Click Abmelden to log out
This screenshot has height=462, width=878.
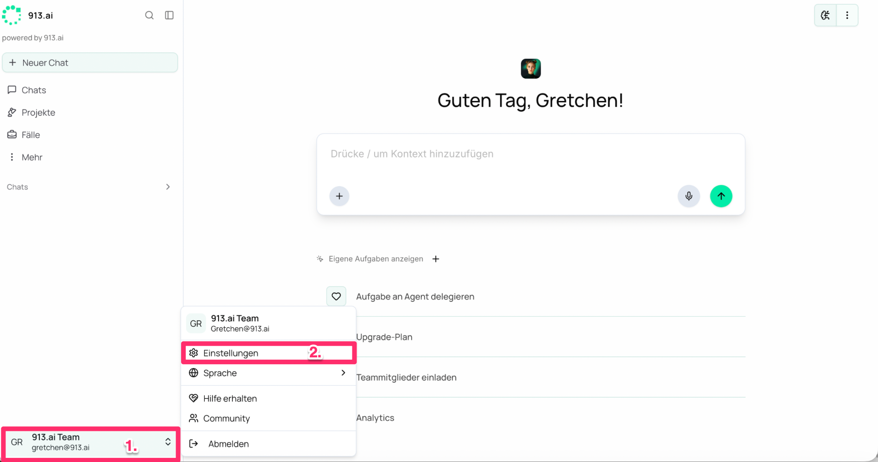[269, 444]
